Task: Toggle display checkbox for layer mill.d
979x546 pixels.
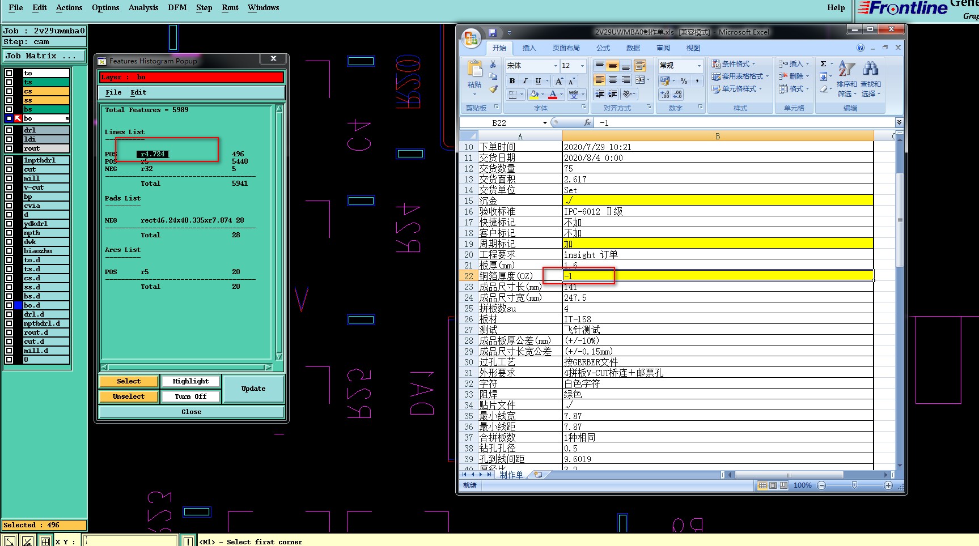Action: 9,351
